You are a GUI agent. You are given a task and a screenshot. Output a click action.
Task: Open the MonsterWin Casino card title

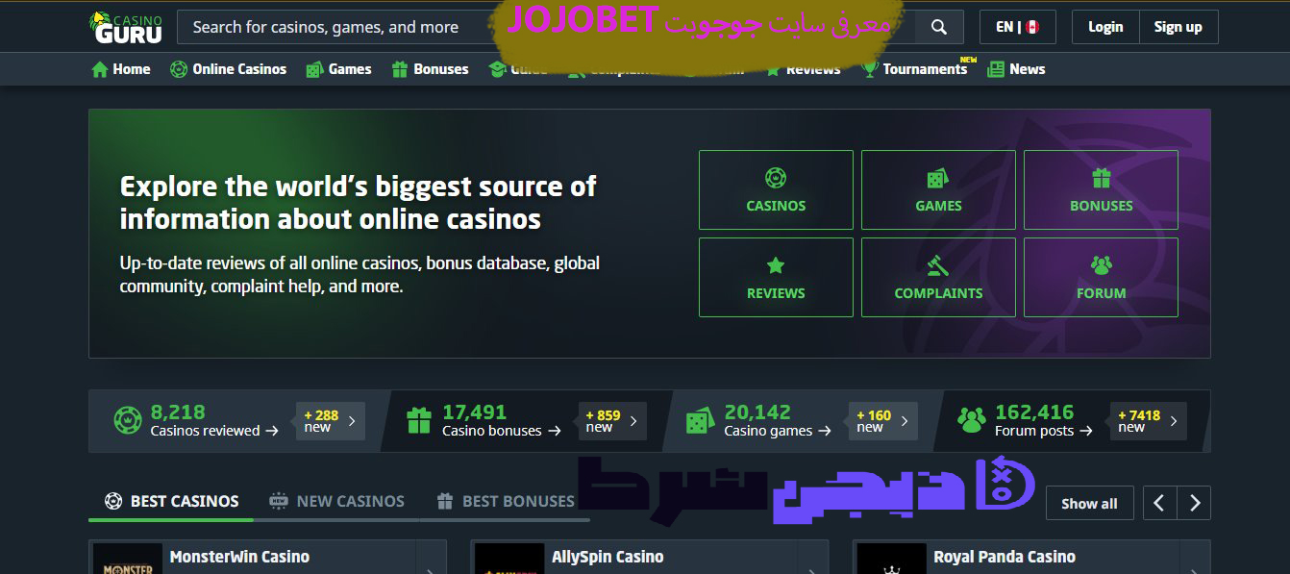click(239, 557)
